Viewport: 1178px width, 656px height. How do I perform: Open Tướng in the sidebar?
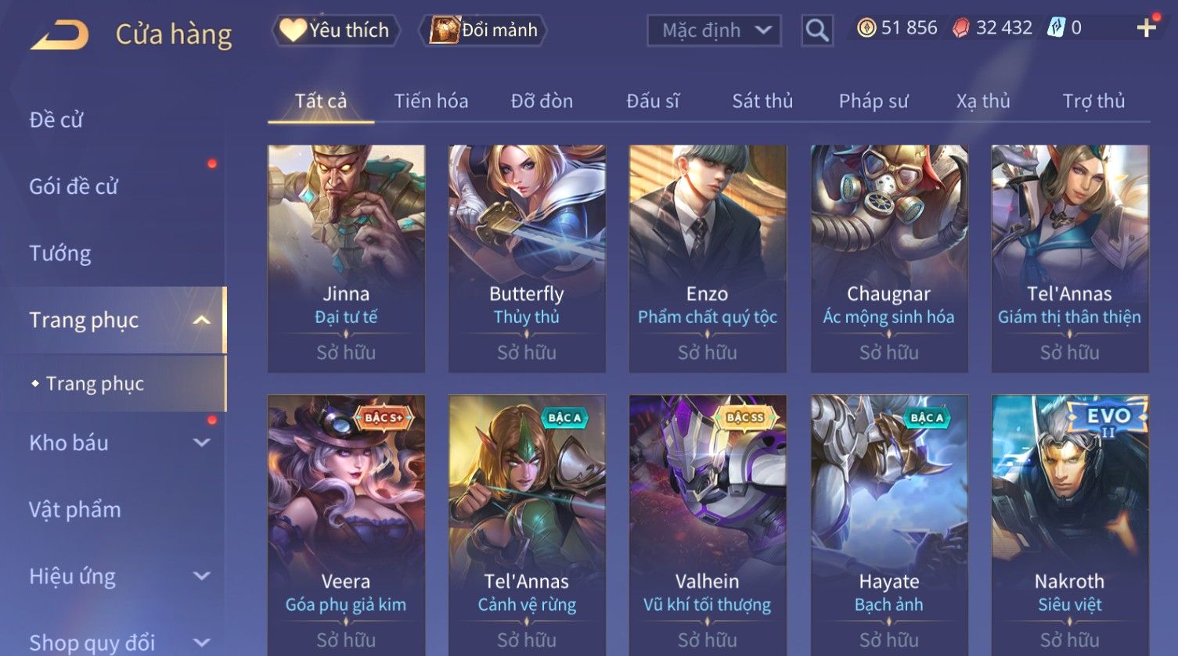click(60, 253)
